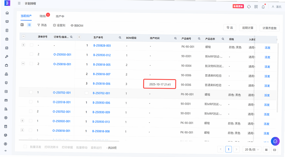Search the 产品编号 column
The height and width of the screenshot is (157, 285).
coord(199,39)
